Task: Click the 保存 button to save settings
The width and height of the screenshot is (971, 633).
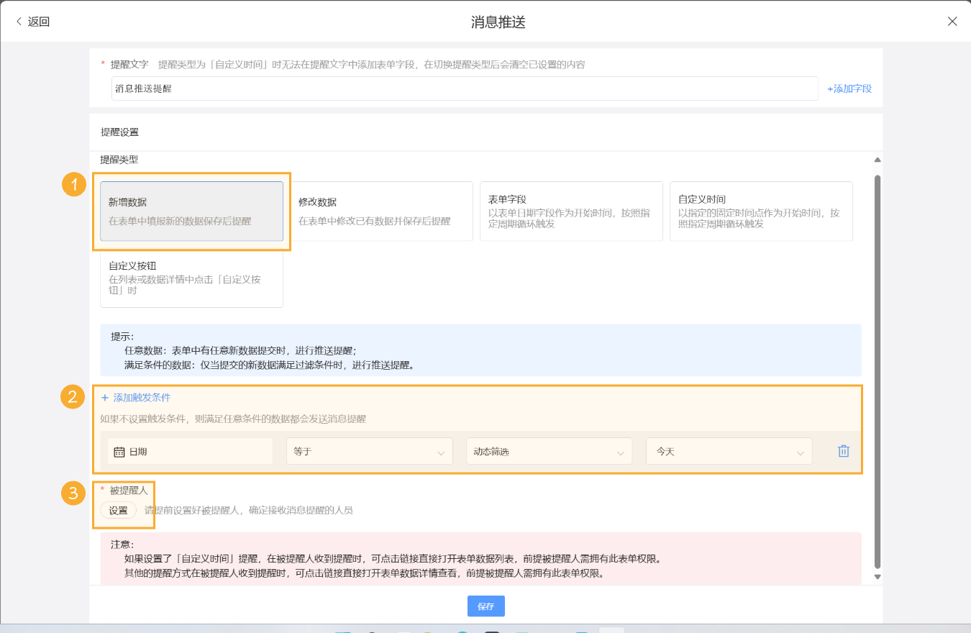Action: pyautogui.click(x=485, y=606)
